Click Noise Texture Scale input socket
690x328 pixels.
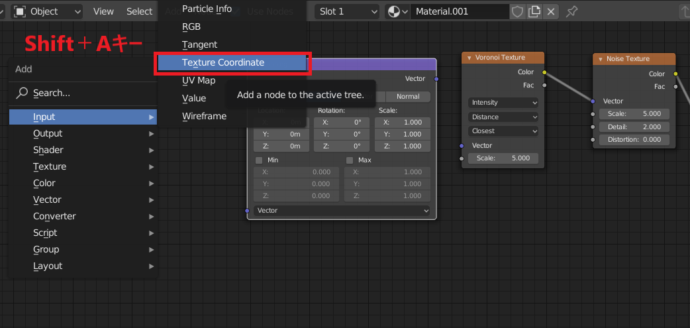click(x=593, y=114)
